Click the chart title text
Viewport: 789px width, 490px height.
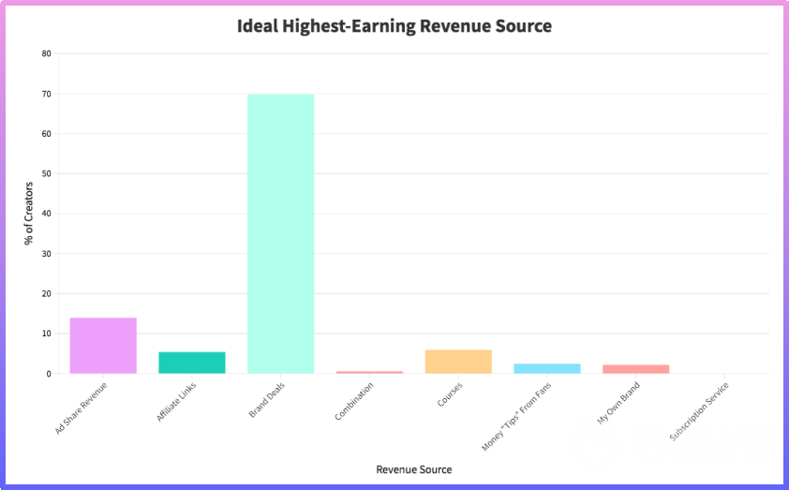(394, 26)
